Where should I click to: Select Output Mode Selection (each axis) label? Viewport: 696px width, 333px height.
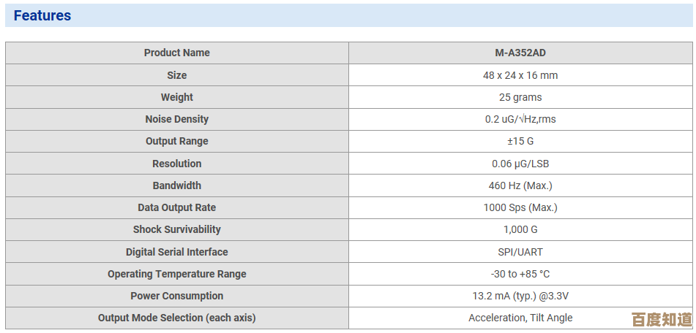coord(176,318)
